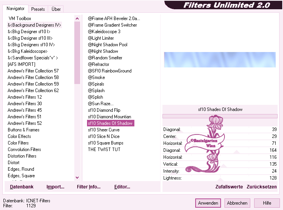Choose sf10 Diamond Mountian filter
The width and height of the screenshot is (283, 210).
[x=110, y=117]
